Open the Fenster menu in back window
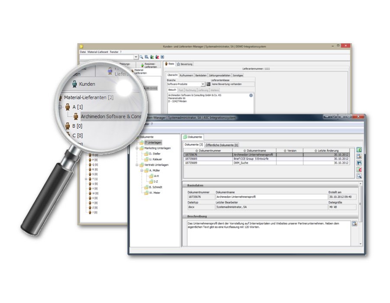Screen dimensions: 390x303 coord(114,52)
